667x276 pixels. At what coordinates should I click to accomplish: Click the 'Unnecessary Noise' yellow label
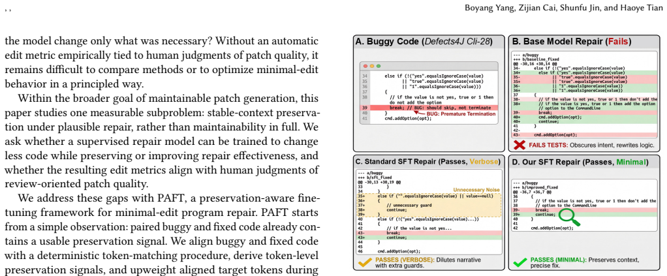[477, 190]
